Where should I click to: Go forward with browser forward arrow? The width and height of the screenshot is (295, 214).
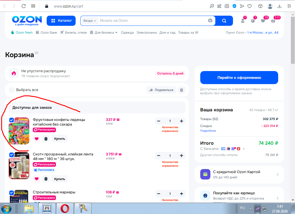click(14, 6)
